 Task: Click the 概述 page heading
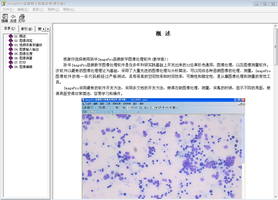(x=163, y=34)
